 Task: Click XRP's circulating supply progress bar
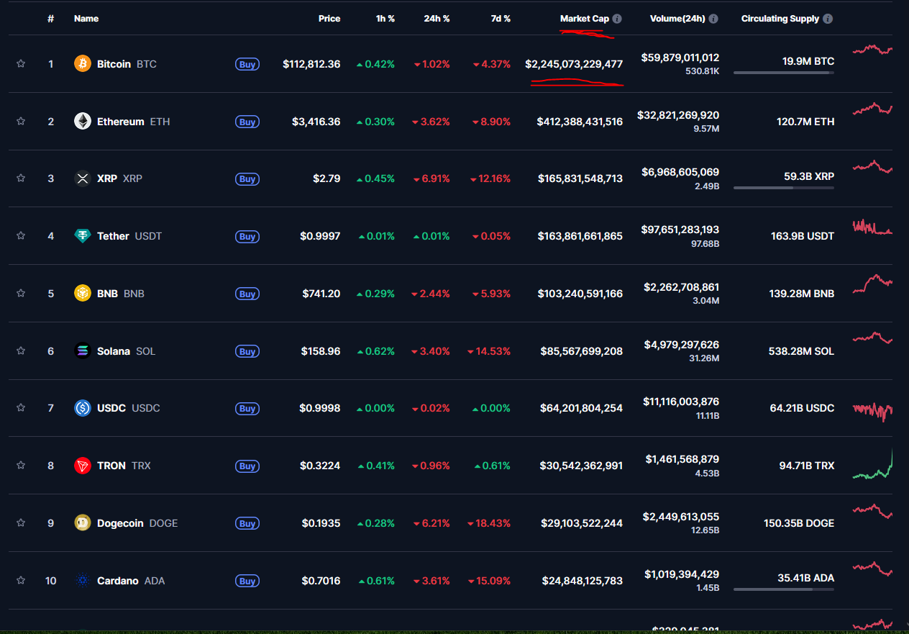(x=784, y=188)
